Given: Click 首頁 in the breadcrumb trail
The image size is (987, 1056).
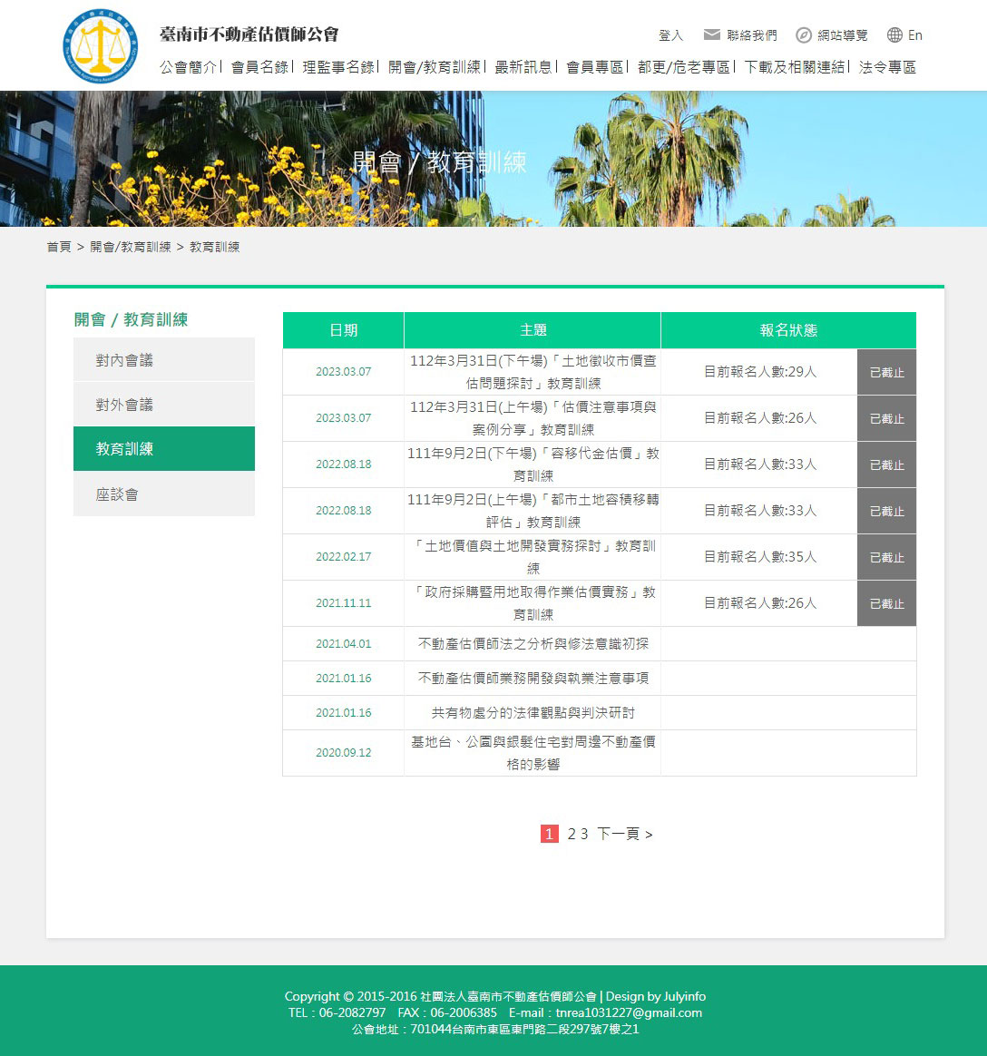Looking at the screenshot, I should 58,246.
